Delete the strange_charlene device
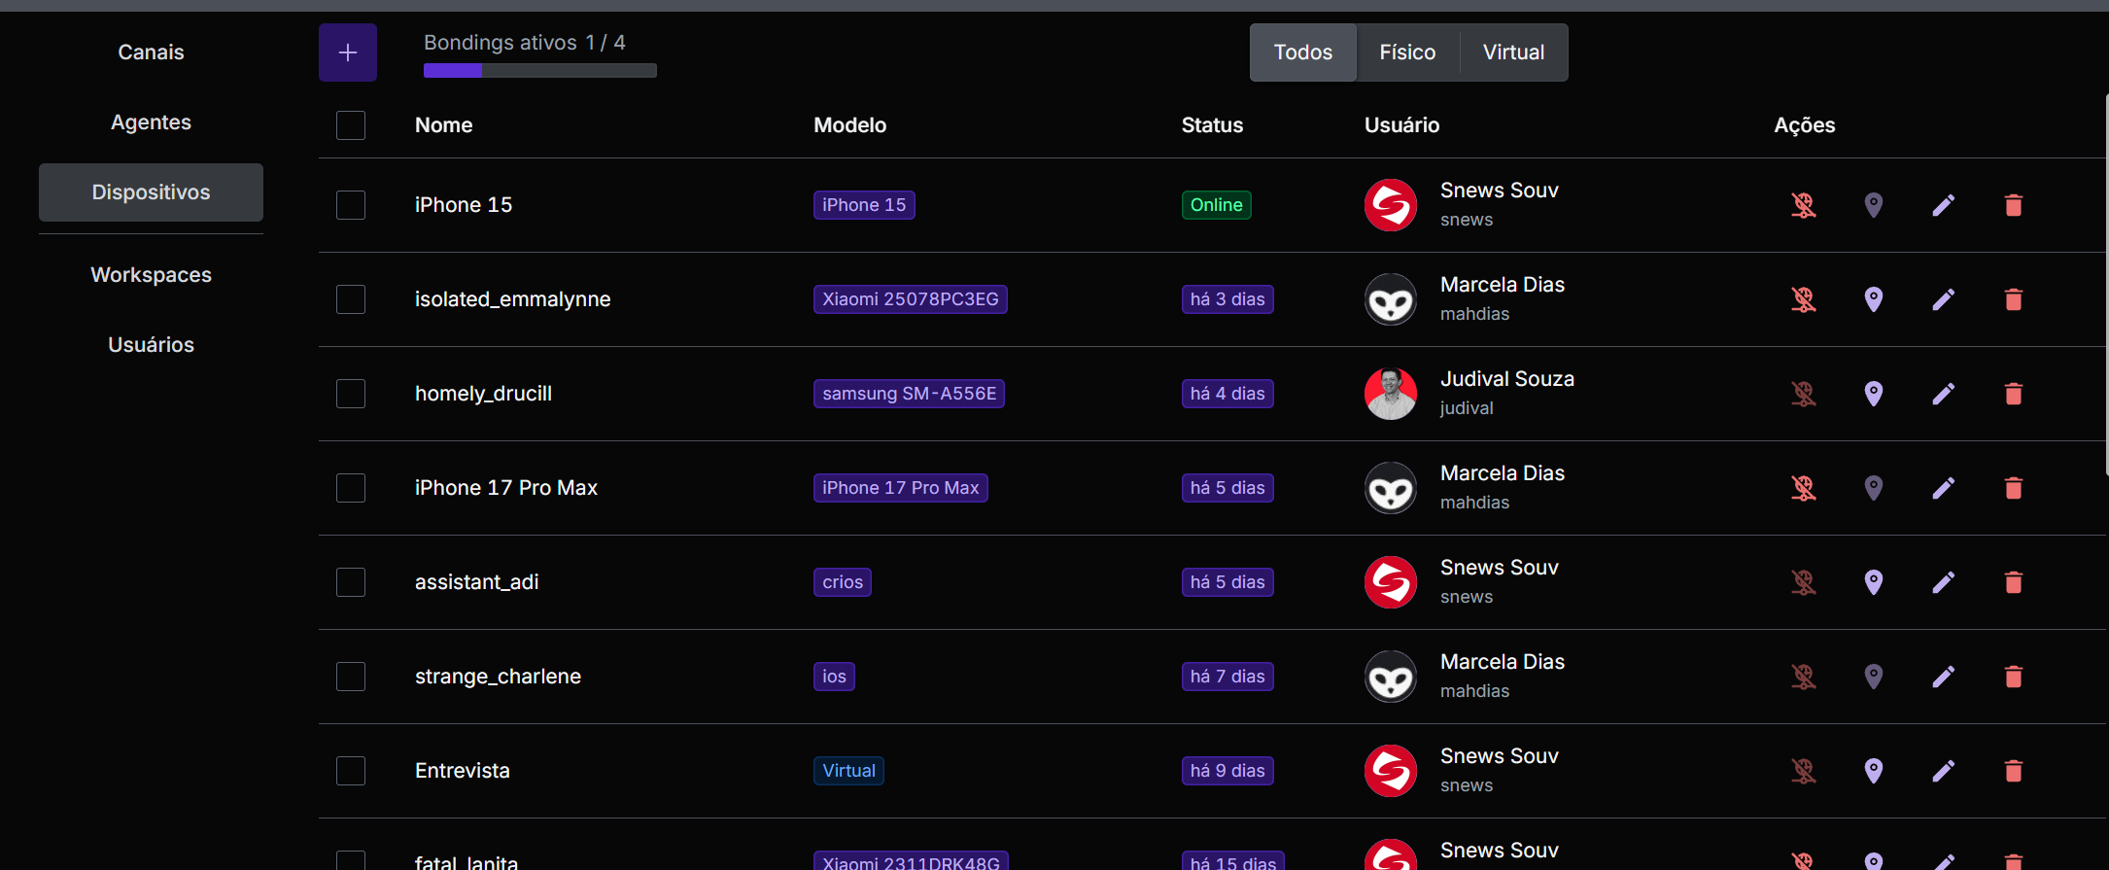This screenshot has height=870, width=2109. pos(2014,677)
